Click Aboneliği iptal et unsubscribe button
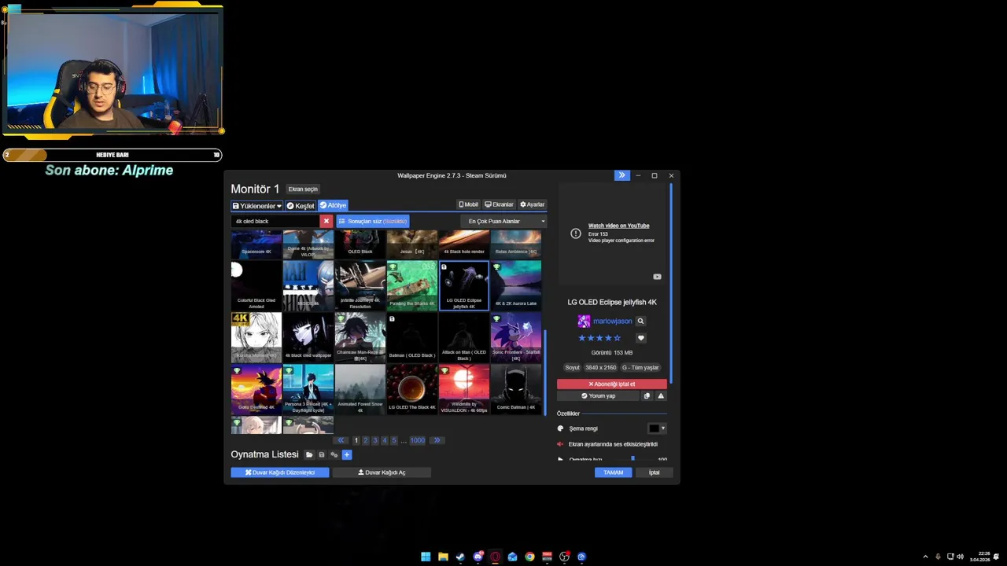This screenshot has height=566, width=1007. [612, 384]
